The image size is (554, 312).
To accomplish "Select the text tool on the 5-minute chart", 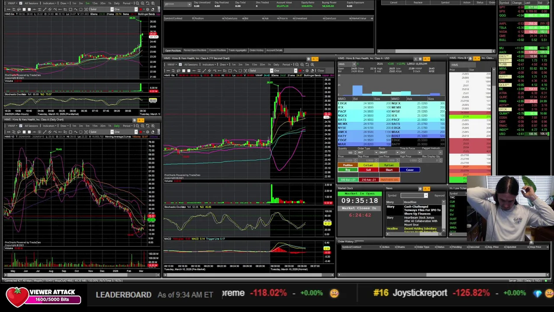I will click(x=86, y=9).
